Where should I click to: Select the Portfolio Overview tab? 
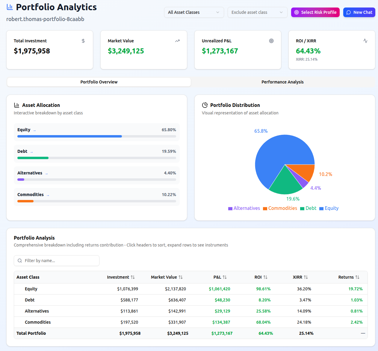[99, 82]
